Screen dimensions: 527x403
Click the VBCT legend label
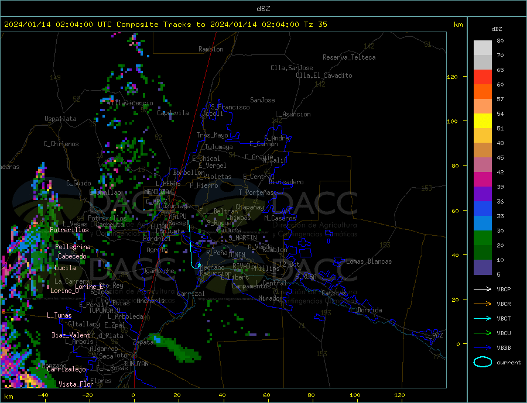point(504,318)
